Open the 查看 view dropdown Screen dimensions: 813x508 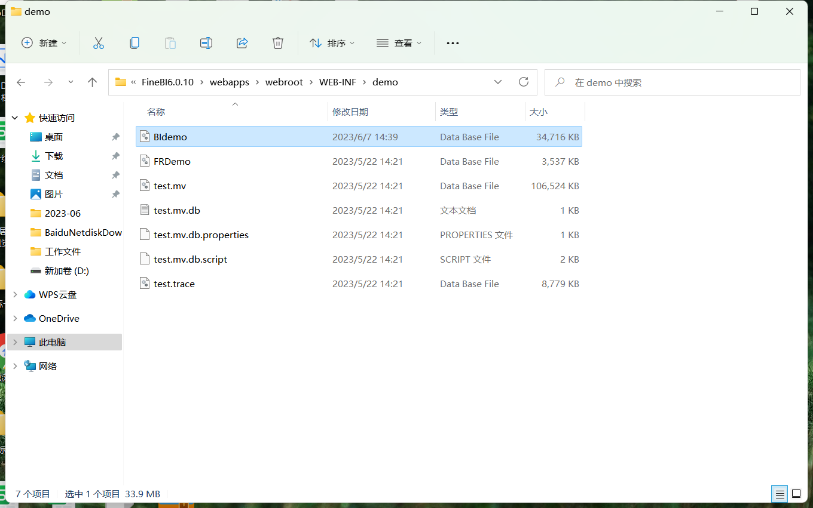point(399,43)
